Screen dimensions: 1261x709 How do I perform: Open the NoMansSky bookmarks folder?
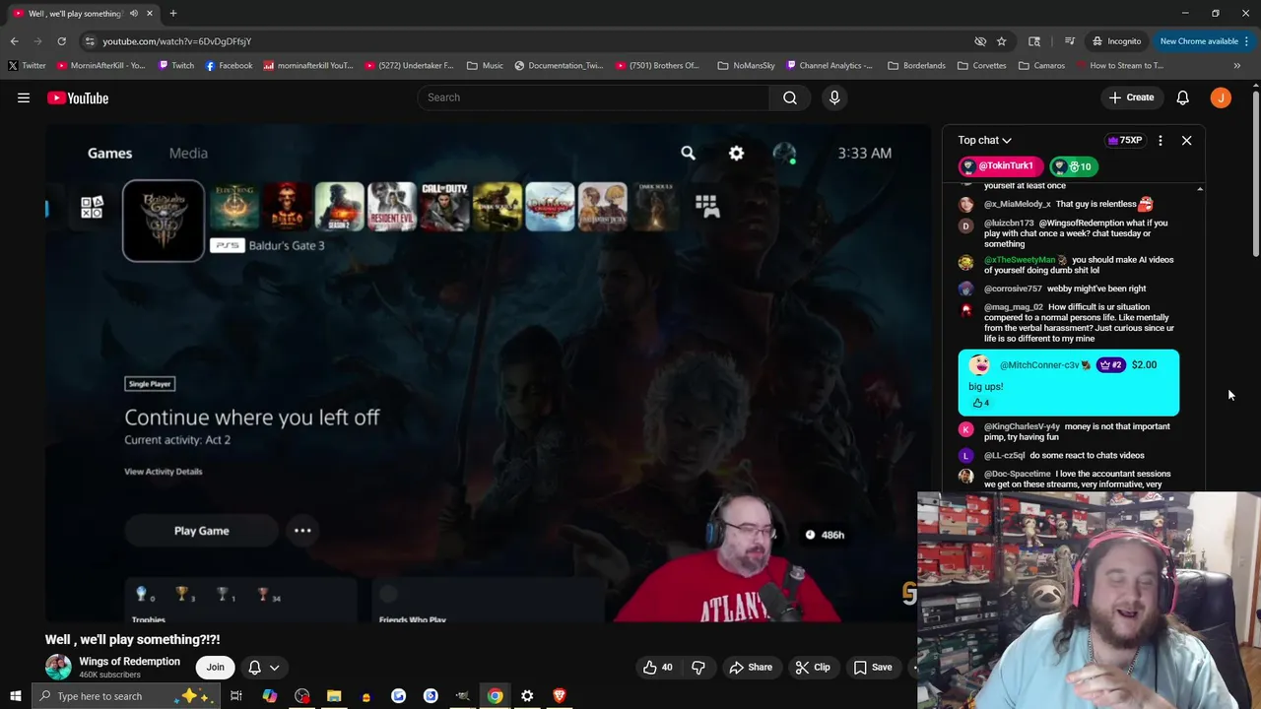(x=746, y=65)
